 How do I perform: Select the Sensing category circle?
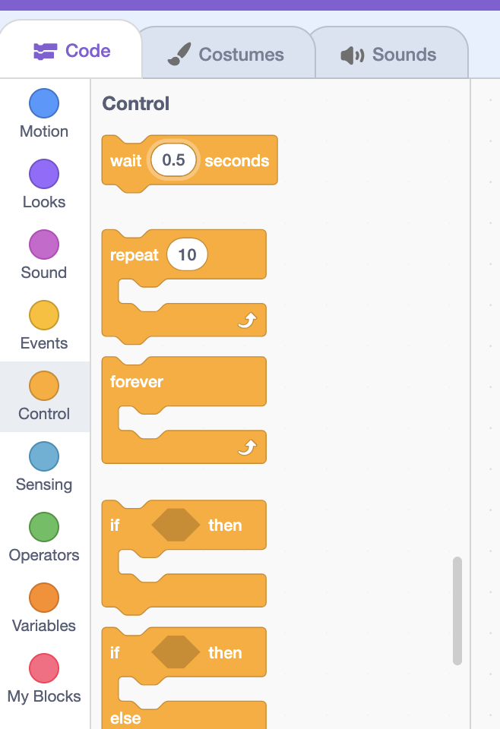click(44, 456)
